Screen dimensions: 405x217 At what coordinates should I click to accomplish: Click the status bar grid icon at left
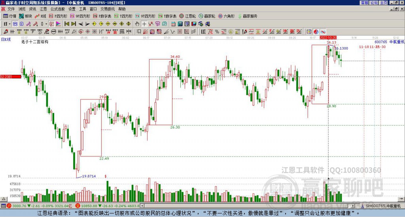tap(3, 206)
